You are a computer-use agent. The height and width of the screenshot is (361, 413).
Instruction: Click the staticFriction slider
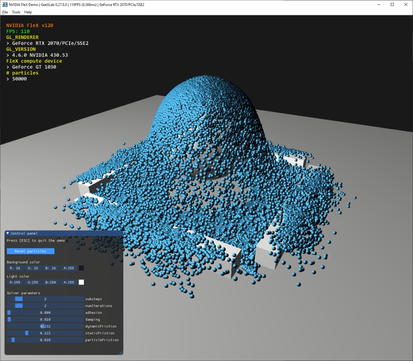point(45,333)
